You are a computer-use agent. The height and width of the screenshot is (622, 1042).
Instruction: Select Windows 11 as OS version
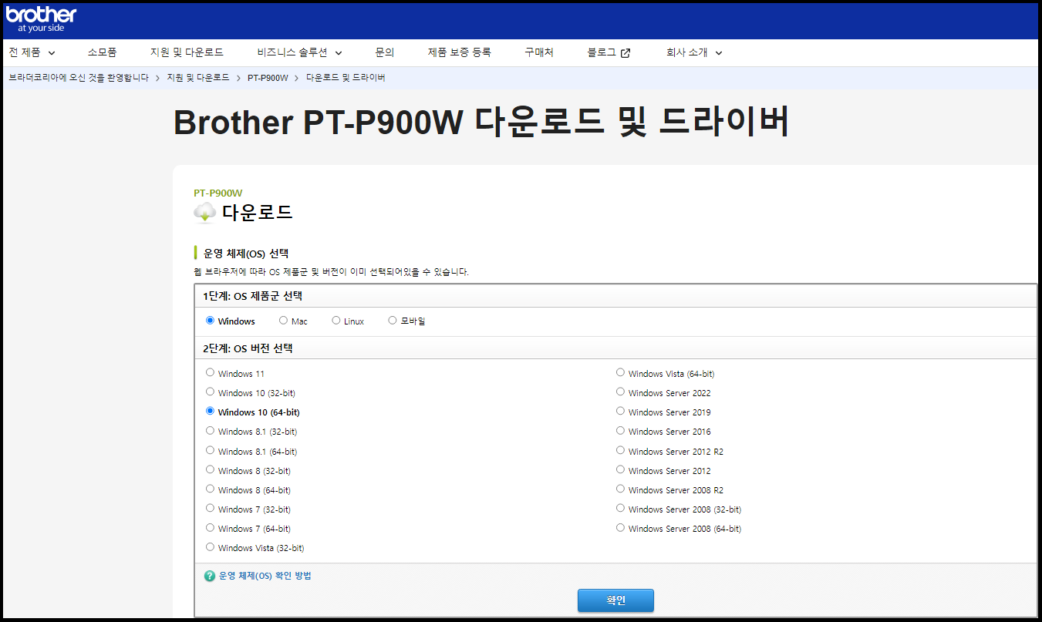[210, 372]
